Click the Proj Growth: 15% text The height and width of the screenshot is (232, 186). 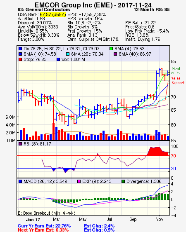point(85,31)
